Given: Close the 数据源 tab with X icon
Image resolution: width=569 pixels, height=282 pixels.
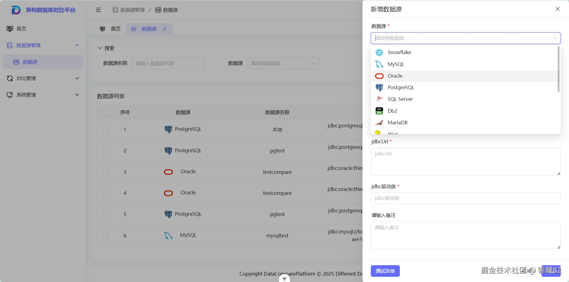Looking at the screenshot, I should tap(165, 29).
